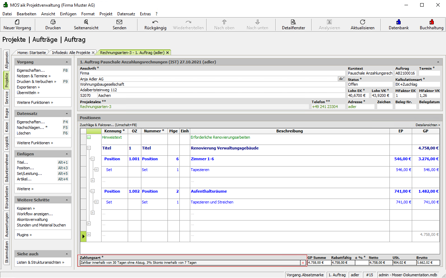Viewport: 446px width, 278px height.
Task: Click the address lookup icon beside Anja Adler AG
Action: pyautogui.click(x=341, y=79)
